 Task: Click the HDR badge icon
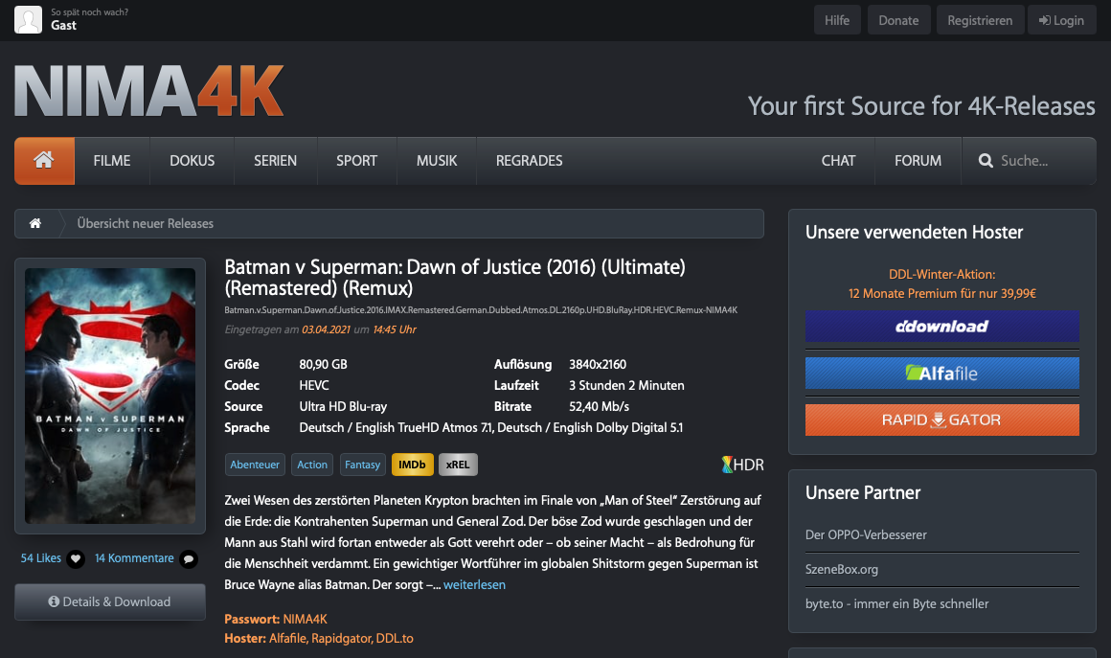click(742, 465)
